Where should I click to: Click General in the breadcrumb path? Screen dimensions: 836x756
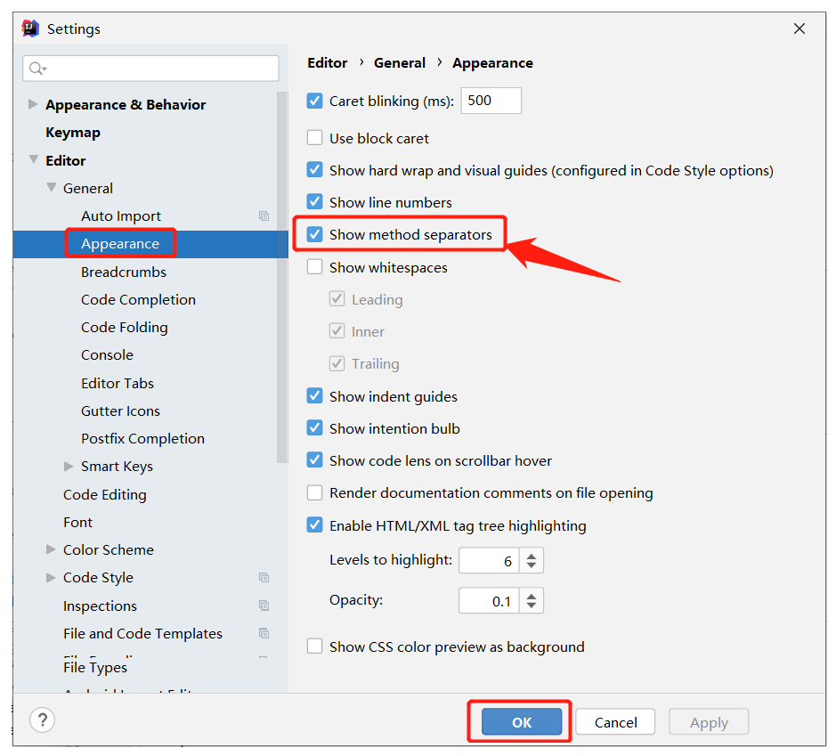[x=399, y=62]
